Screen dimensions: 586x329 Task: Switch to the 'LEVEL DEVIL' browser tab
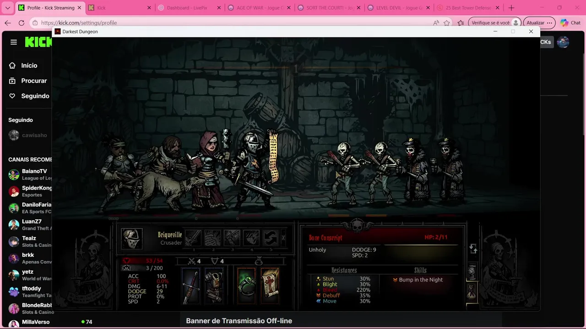[x=398, y=8]
